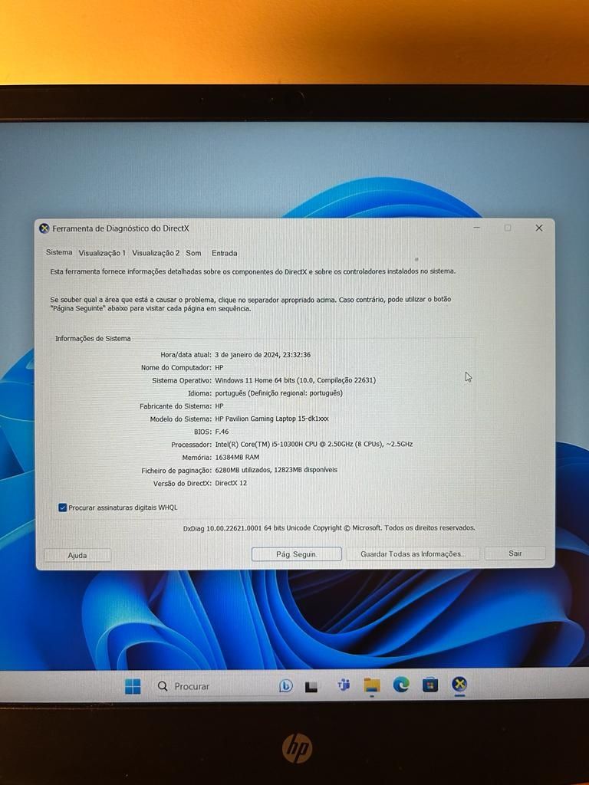Launch Microsoft Teams from taskbar

344,685
